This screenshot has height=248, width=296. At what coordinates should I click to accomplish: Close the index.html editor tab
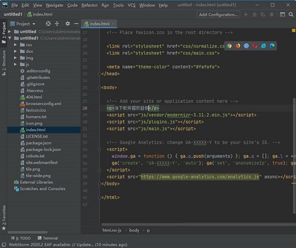(114, 24)
